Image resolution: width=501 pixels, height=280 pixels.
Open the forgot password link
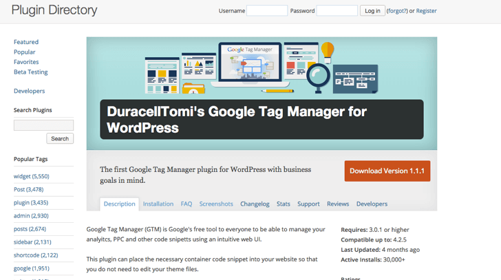[x=397, y=11]
